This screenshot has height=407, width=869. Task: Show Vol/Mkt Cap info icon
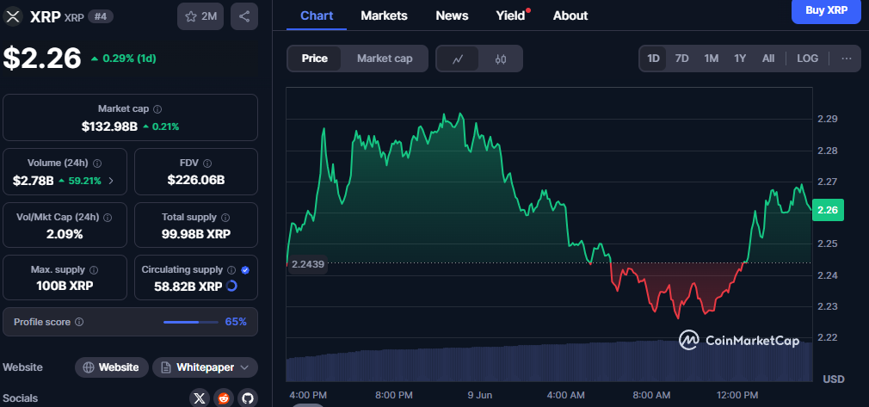point(108,218)
